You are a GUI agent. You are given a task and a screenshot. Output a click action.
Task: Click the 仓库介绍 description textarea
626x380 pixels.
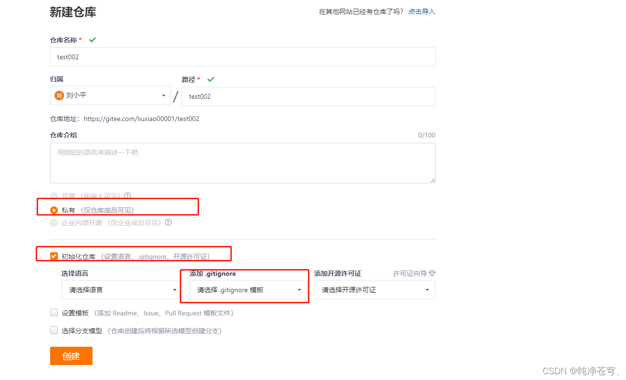(x=241, y=163)
